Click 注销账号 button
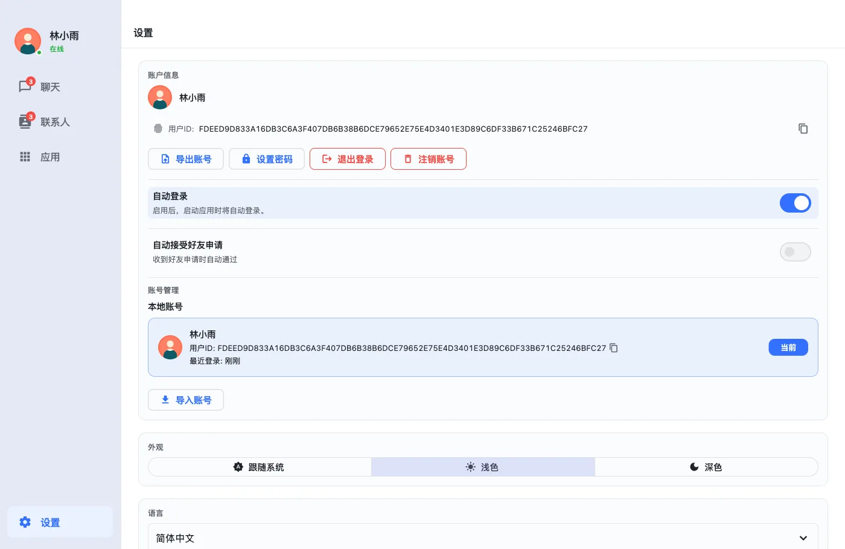This screenshot has width=845, height=549. click(x=429, y=159)
